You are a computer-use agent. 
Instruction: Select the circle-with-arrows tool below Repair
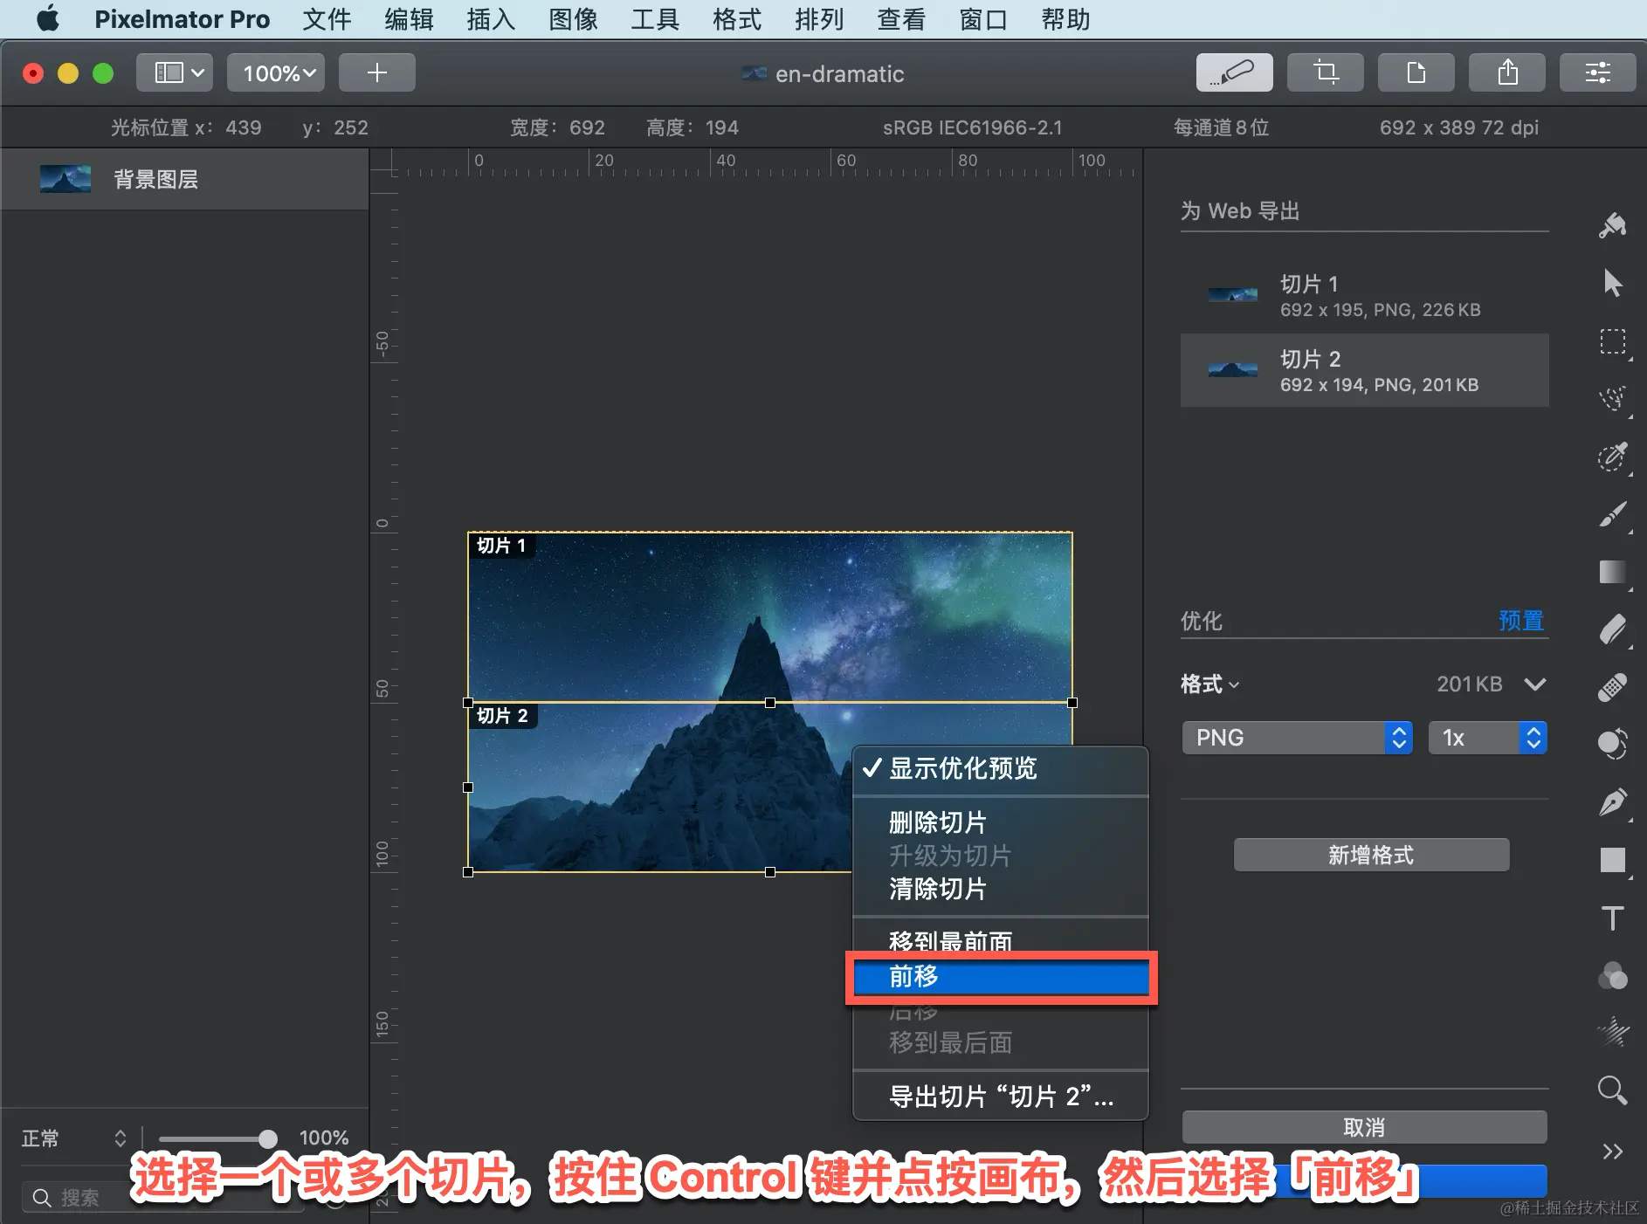pyautogui.click(x=1612, y=744)
